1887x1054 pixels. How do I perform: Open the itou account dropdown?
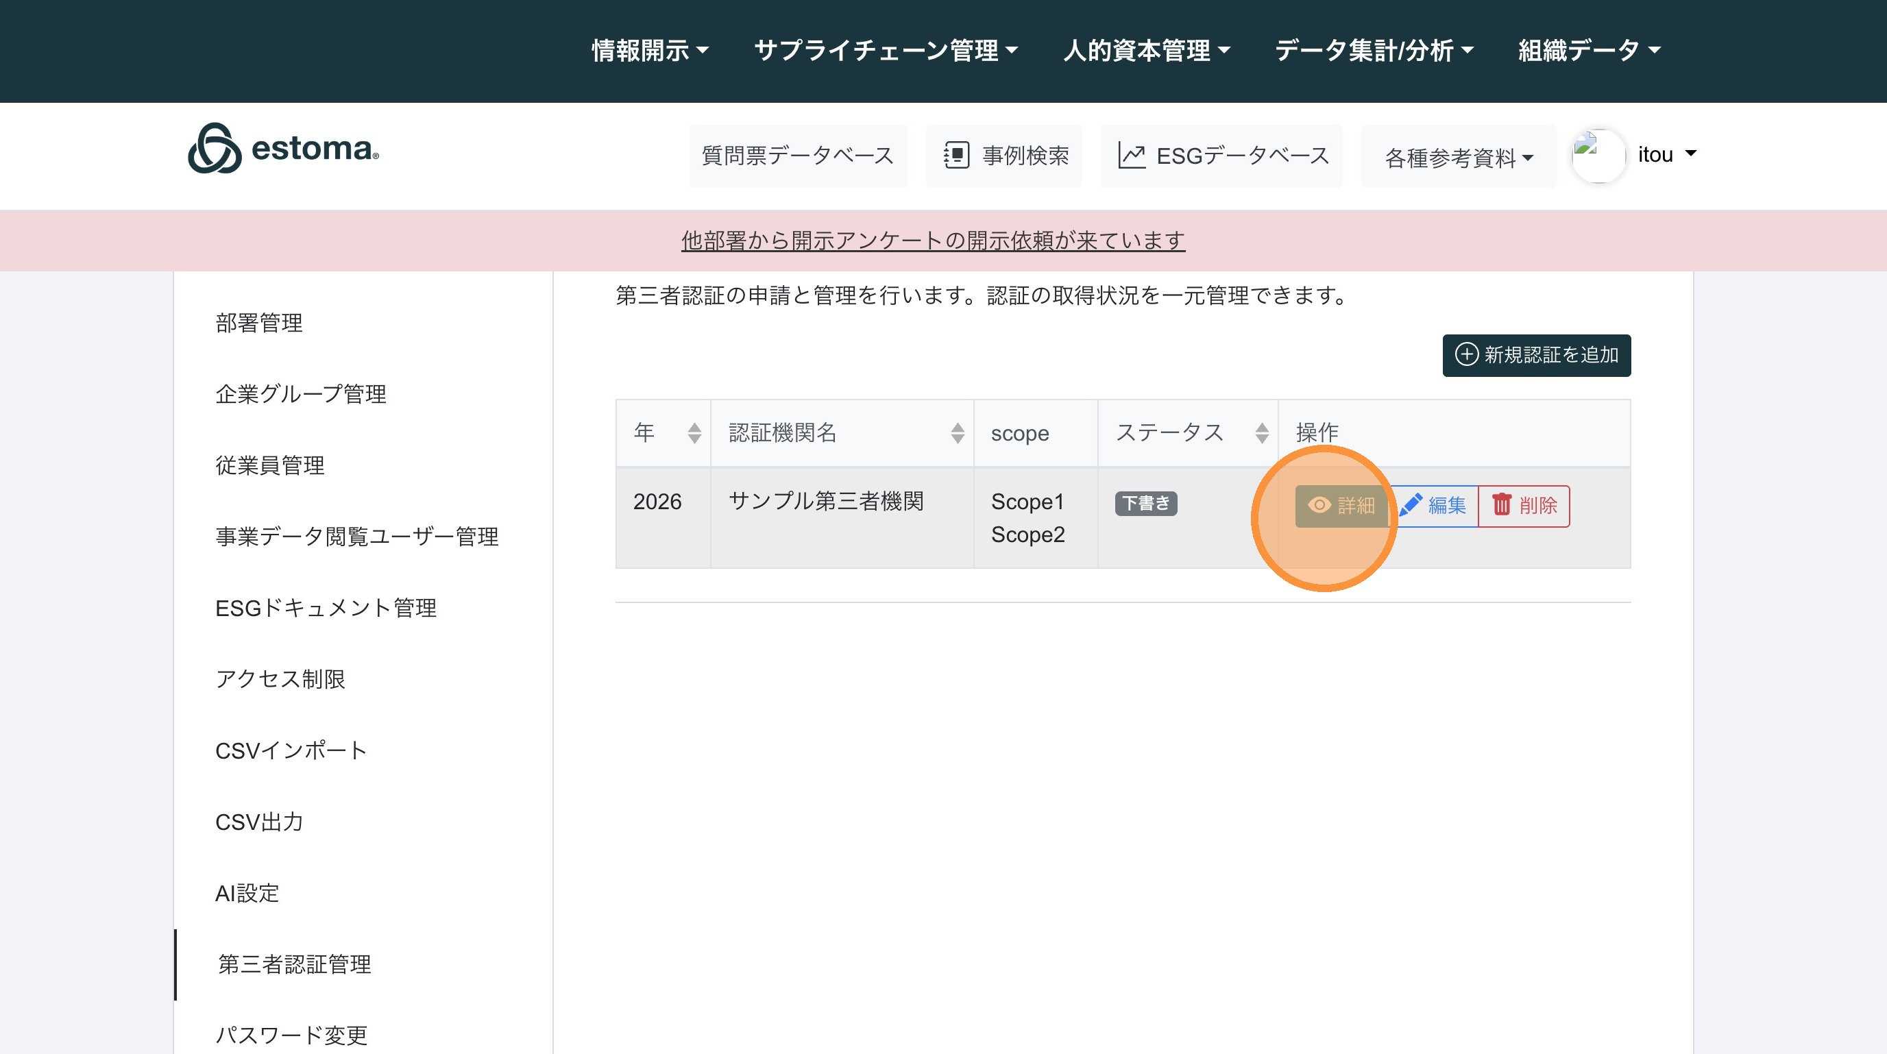pos(1666,155)
